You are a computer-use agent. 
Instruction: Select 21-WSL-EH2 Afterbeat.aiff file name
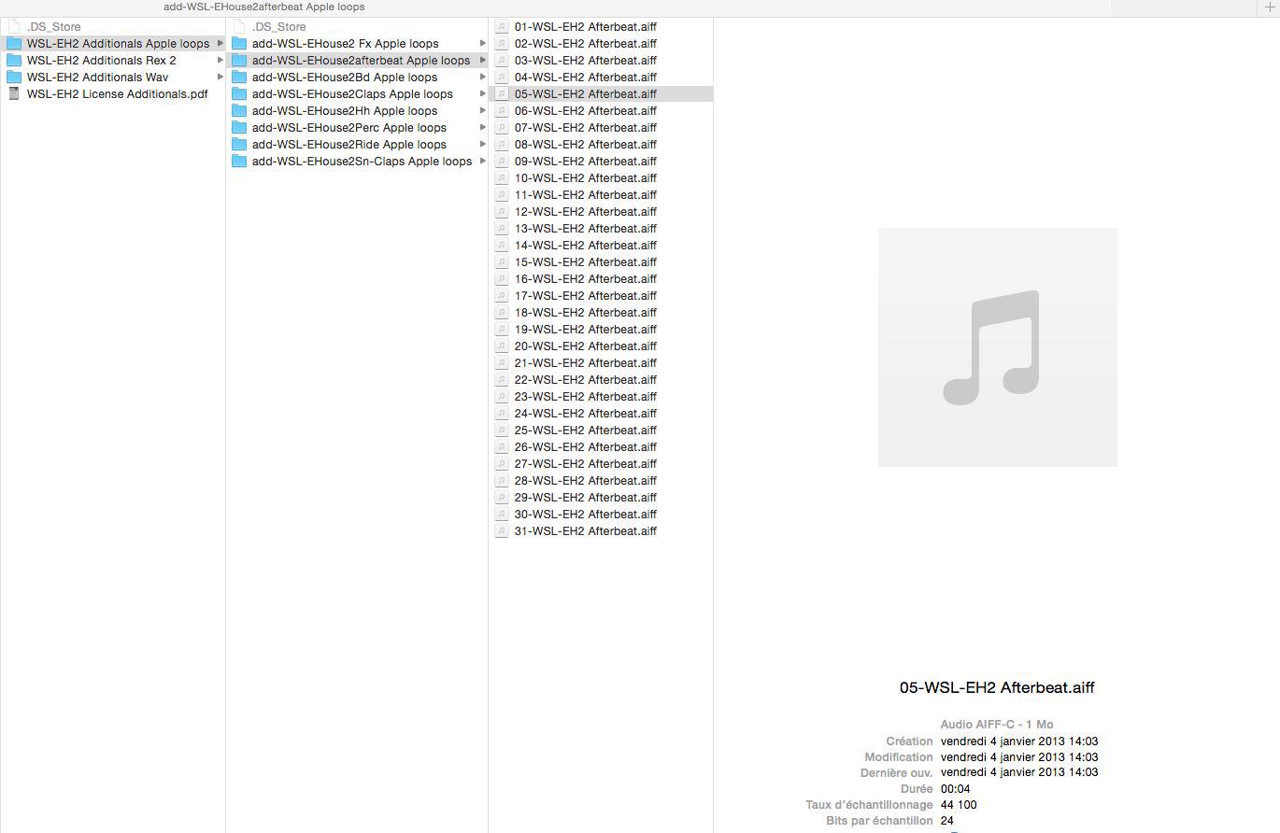(x=586, y=363)
